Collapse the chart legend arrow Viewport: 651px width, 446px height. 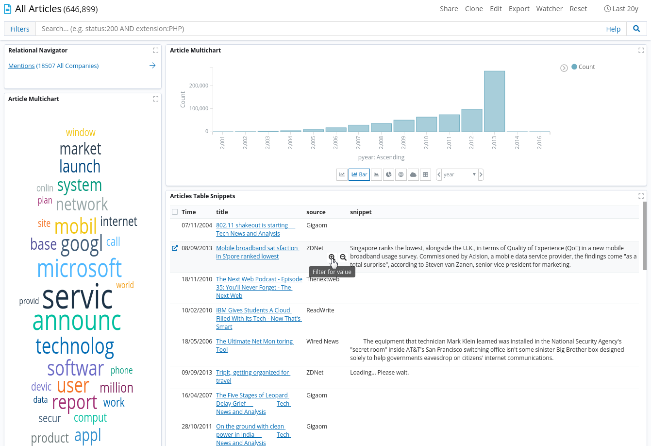click(564, 68)
